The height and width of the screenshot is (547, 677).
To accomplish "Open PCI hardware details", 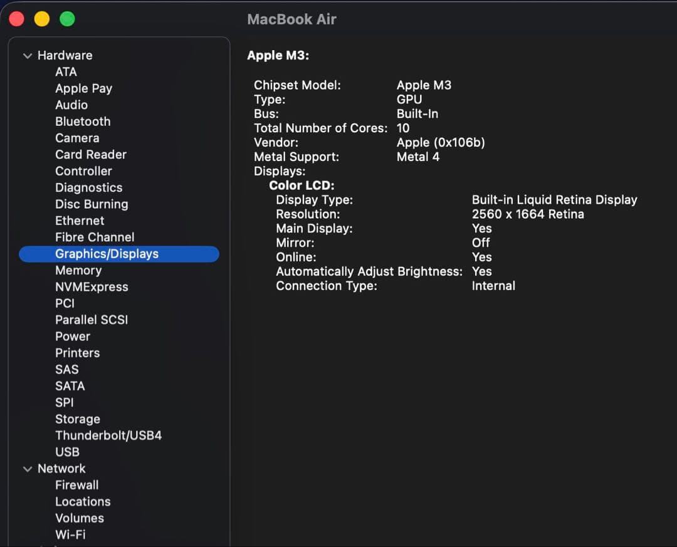I will [x=65, y=303].
